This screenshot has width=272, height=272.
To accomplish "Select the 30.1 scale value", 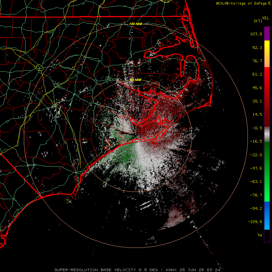I will (x=257, y=101).
